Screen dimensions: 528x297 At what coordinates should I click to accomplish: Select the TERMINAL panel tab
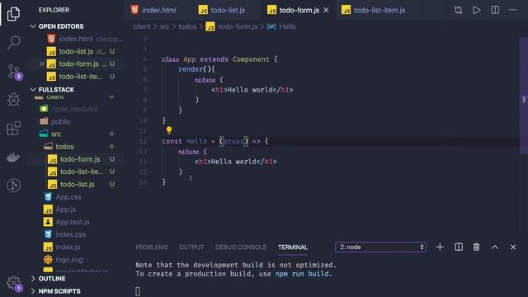(x=293, y=247)
